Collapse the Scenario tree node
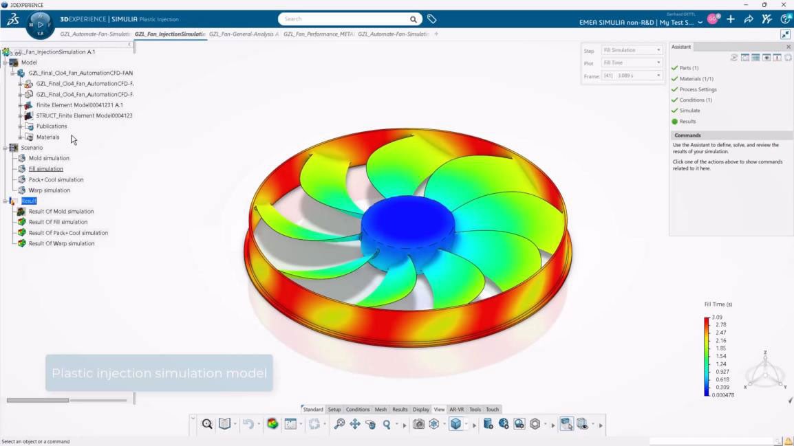Screen dimensions: 794x446 click(x=6, y=147)
